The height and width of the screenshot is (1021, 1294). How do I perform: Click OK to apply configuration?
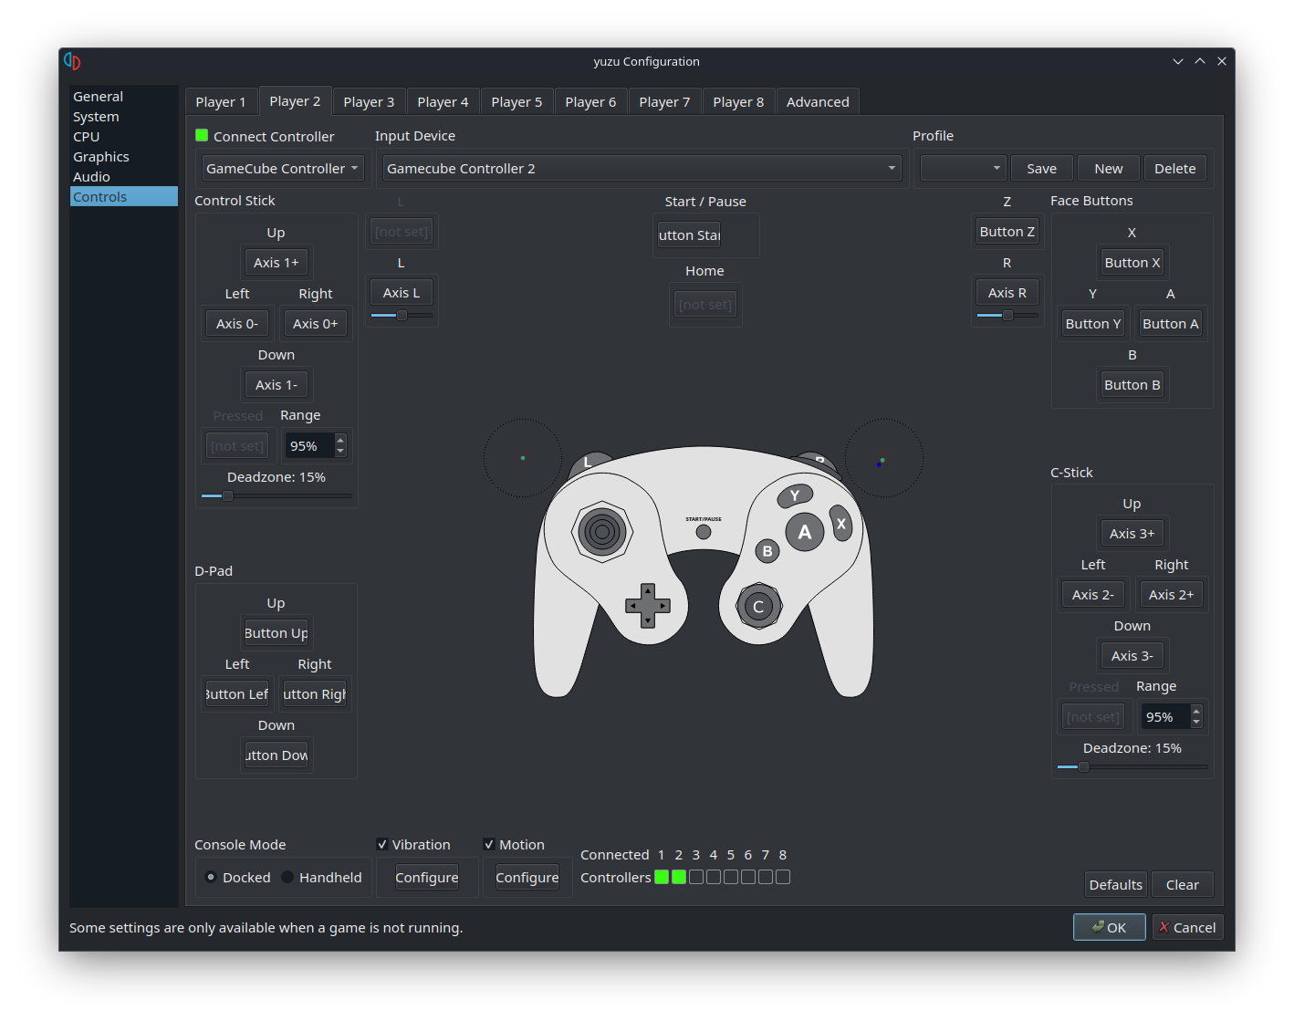pos(1109,927)
